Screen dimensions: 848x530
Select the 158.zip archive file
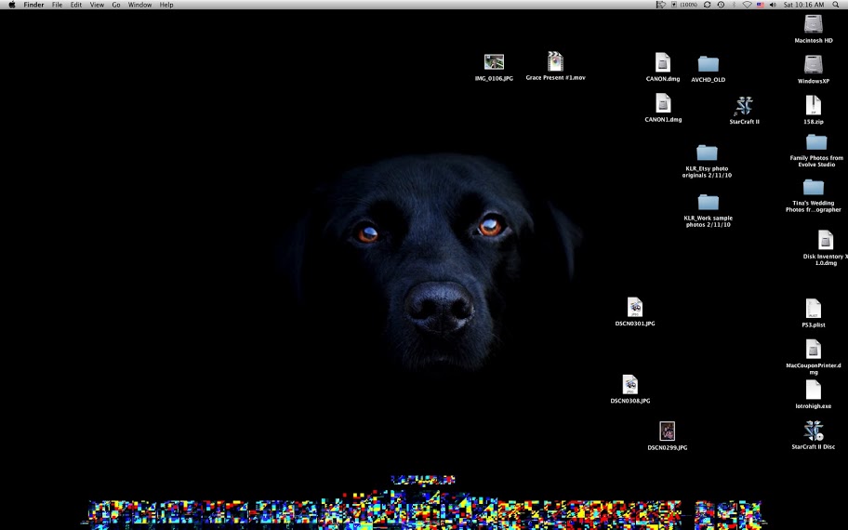(814, 105)
